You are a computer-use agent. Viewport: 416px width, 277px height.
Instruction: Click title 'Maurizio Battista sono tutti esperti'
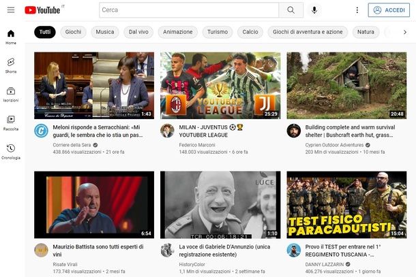pos(98,250)
